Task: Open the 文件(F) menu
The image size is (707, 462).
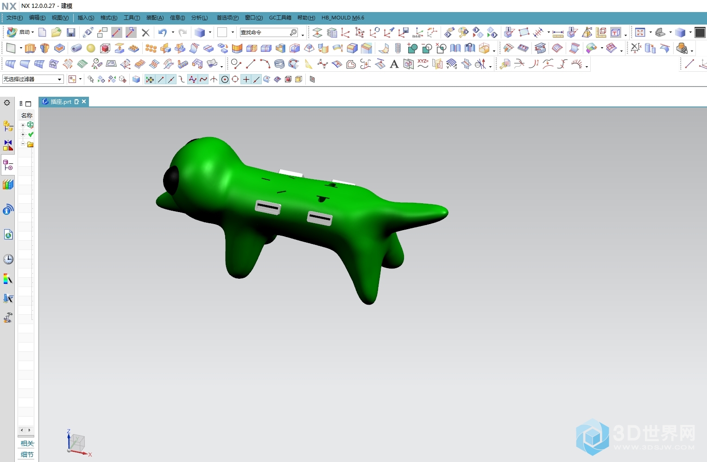Action: 14,18
